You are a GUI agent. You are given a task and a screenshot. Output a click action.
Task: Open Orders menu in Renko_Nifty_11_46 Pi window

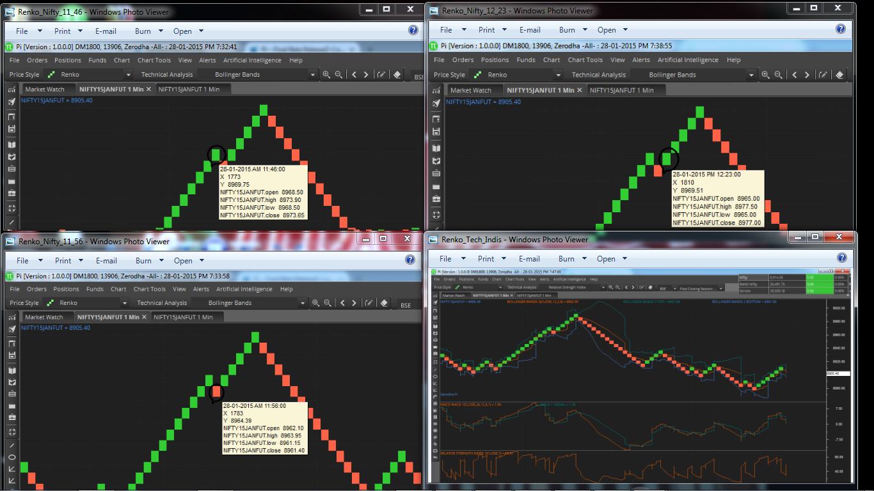(x=37, y=60)
